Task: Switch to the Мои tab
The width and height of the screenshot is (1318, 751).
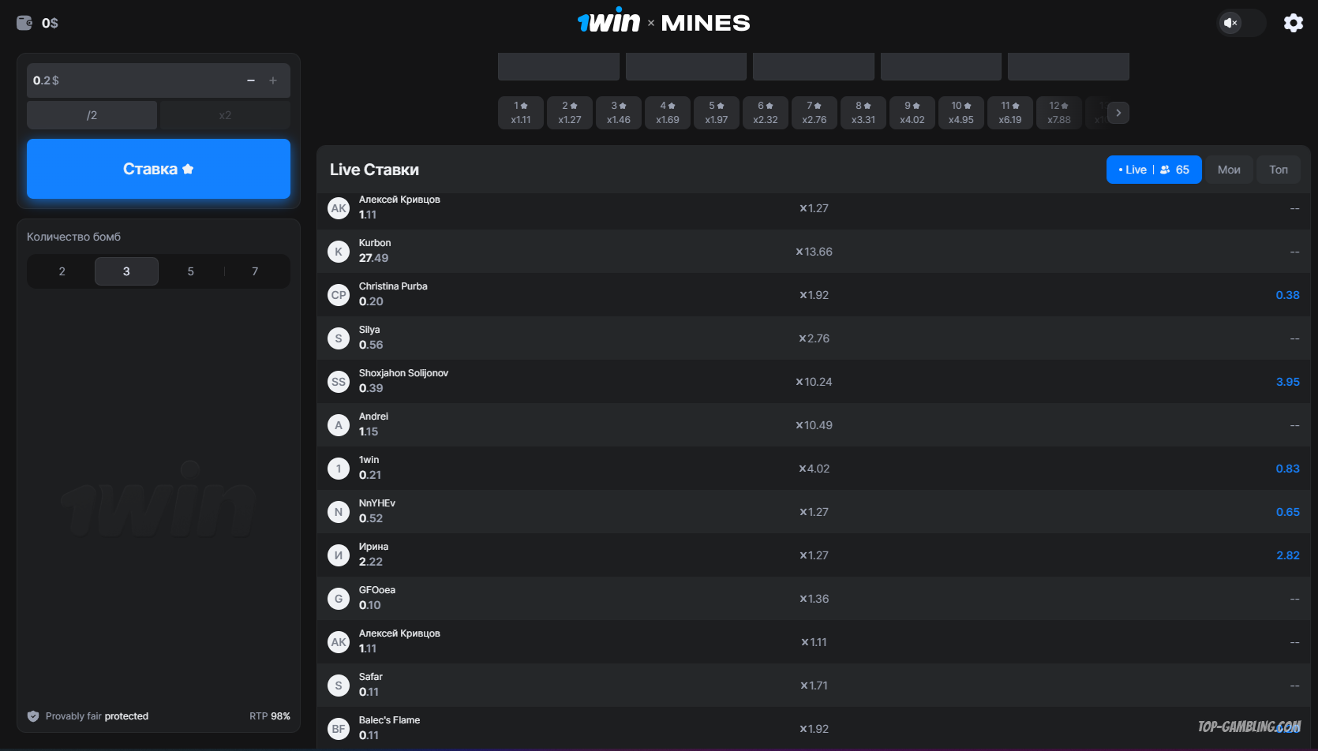Action: 1229,170
